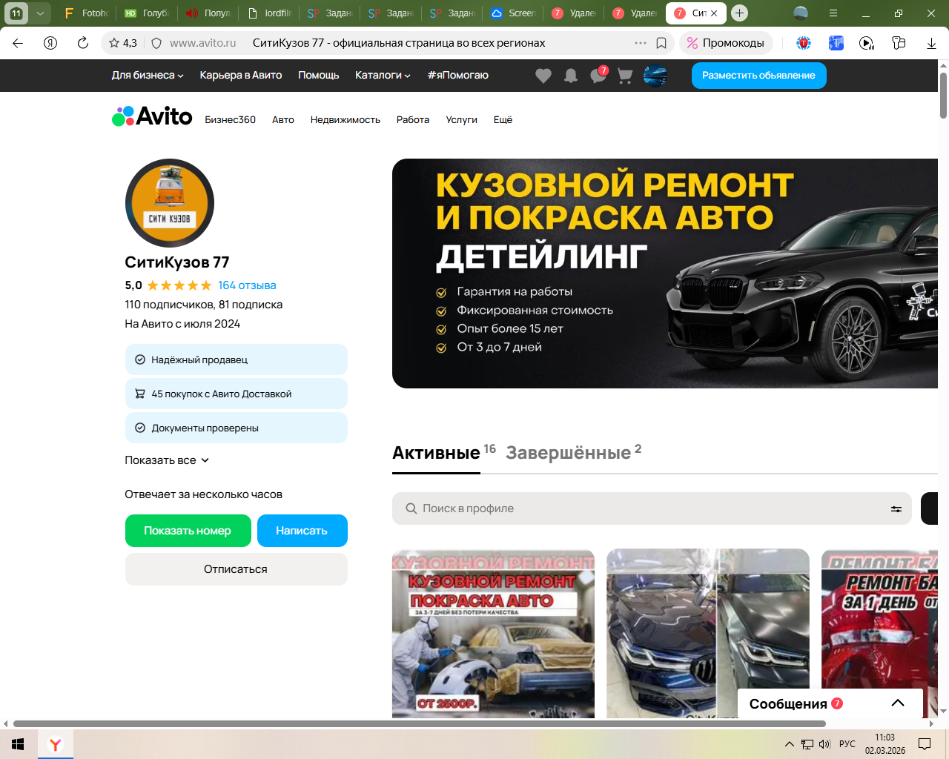Open the Windows Start menu

pyautogui.click(x=18, y=744)
